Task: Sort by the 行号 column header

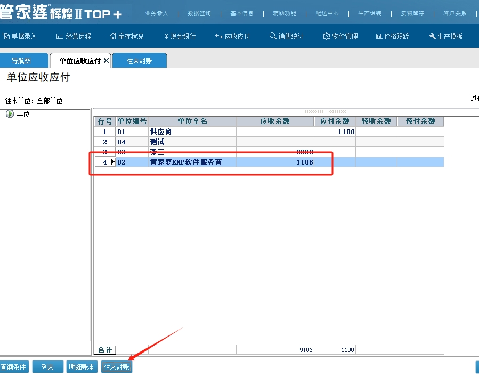Action: [x=105, y=121]
